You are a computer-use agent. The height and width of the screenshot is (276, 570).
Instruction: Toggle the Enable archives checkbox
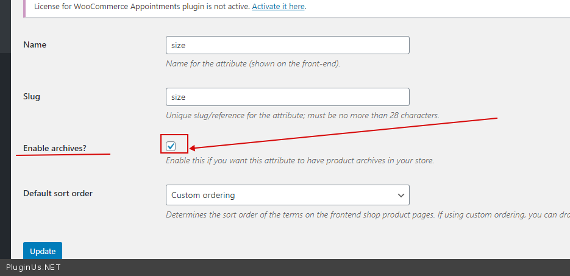[x=171, y=146]
